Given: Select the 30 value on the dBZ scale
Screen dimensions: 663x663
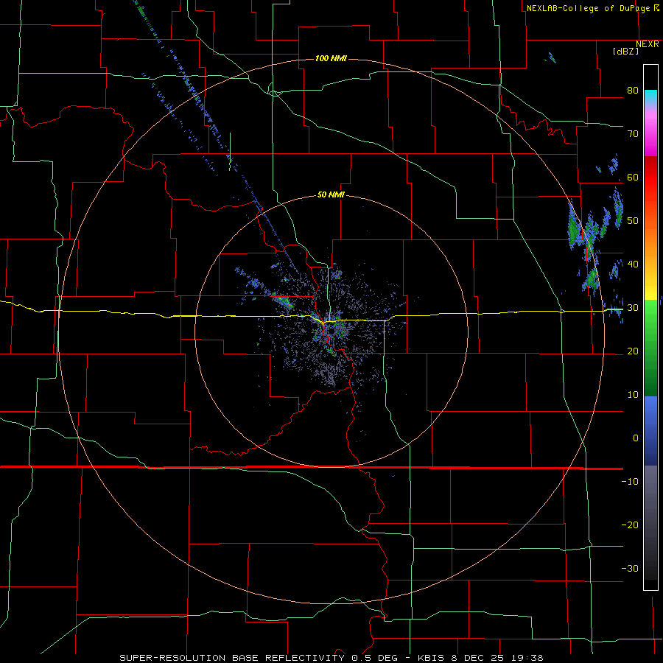Looking at the screenshot, I should pos(633,308).
